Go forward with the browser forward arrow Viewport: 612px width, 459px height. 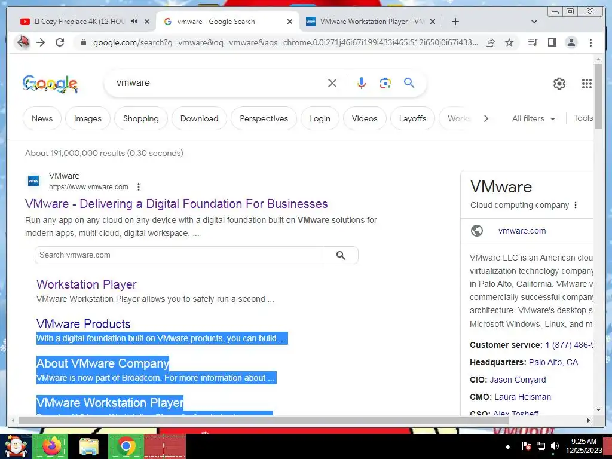[x=41, y=42]
